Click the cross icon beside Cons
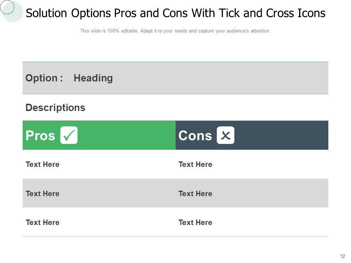351x263 pixels. coord(226,135)
